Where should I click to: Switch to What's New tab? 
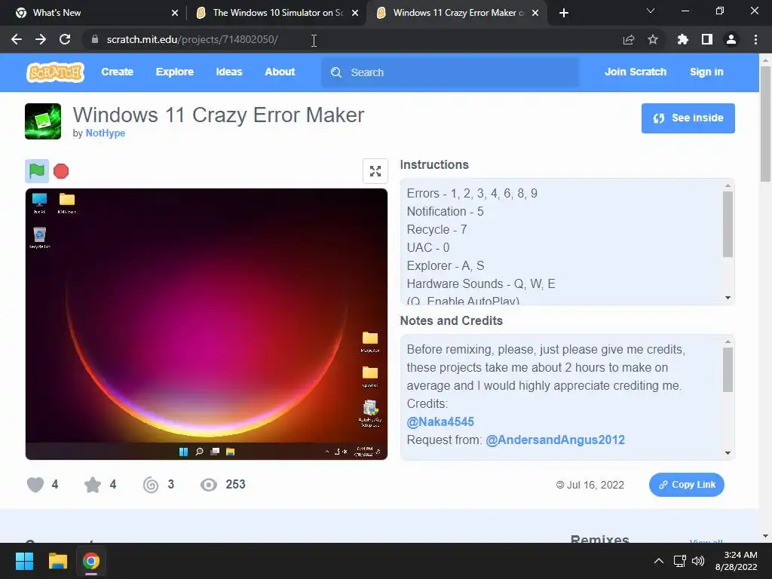pyautogui.click(x=93, y=13)
